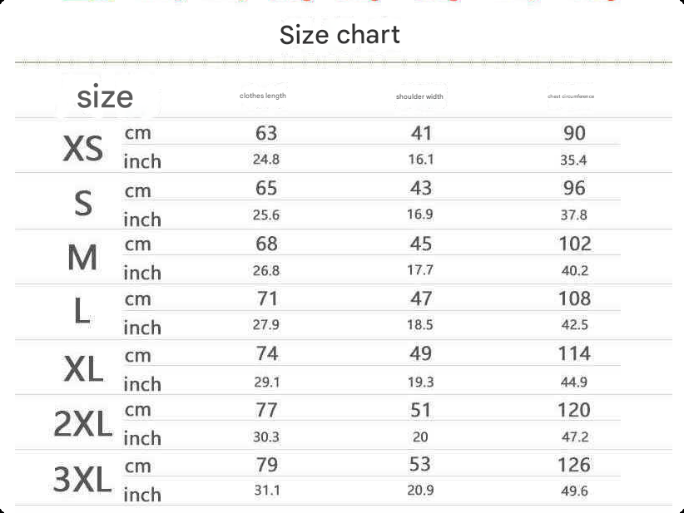Select the "chest circumference" column header
Image resolution: width=684 pixels, height=513 pixels.
click(x=571, y=96)
